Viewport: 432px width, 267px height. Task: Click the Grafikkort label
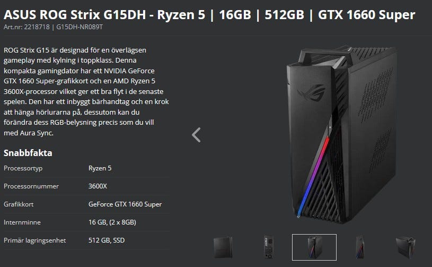(19, 204)
